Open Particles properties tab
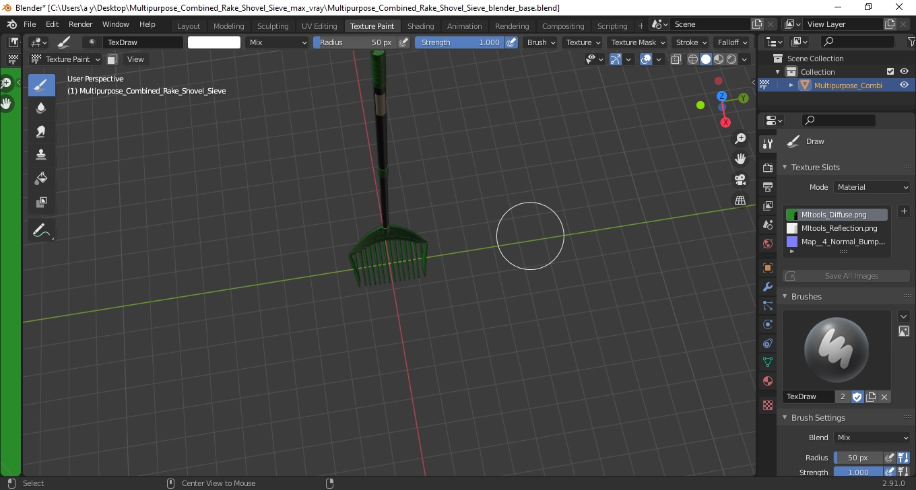This screenshot has height=490, width=916. (x=767, y=306)
